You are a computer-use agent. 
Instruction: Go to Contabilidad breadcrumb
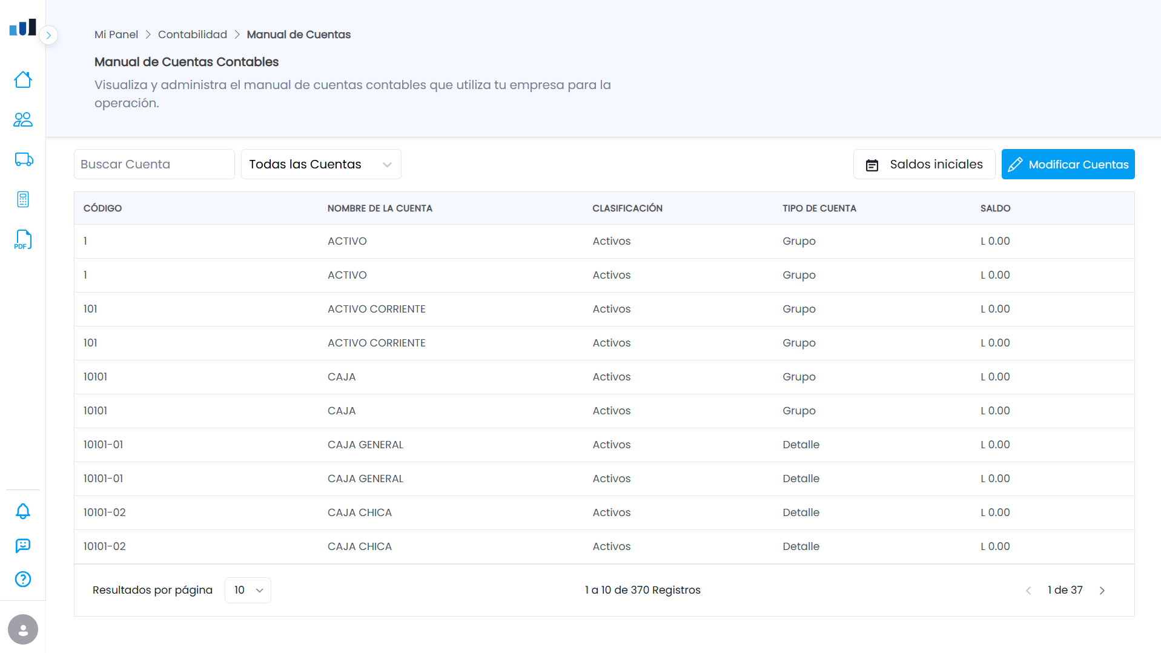pyautogui.click(x=193, y=35)
